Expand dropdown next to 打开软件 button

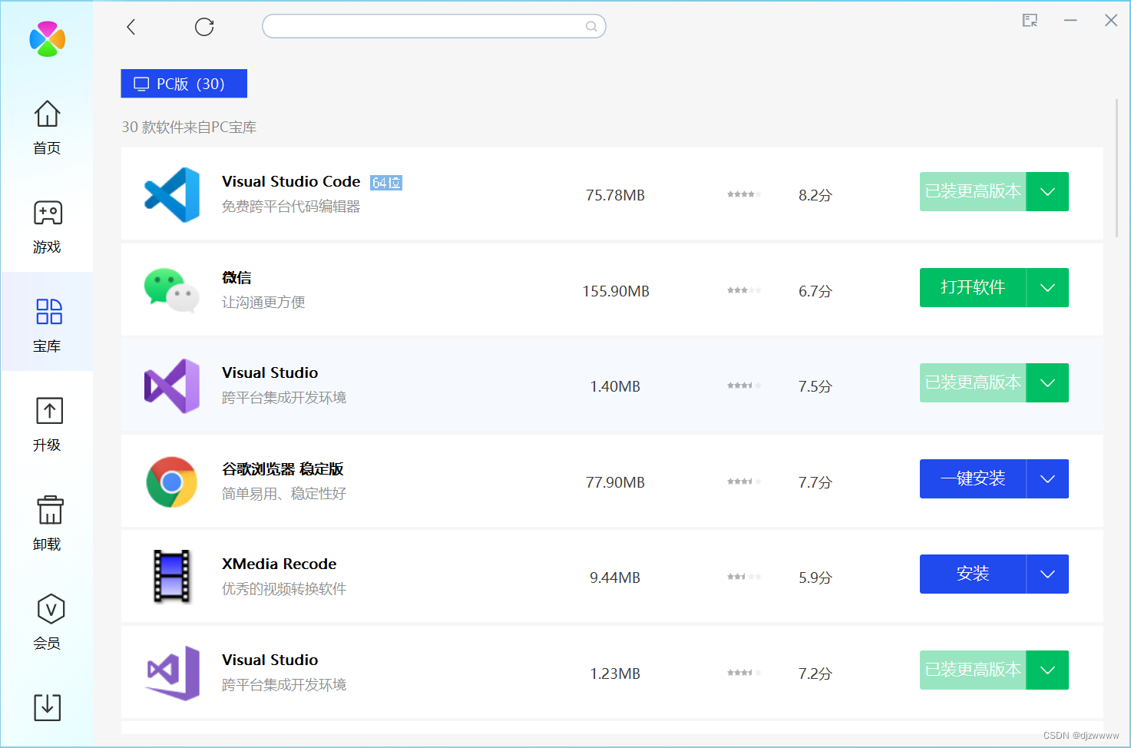coord(1047,288)
